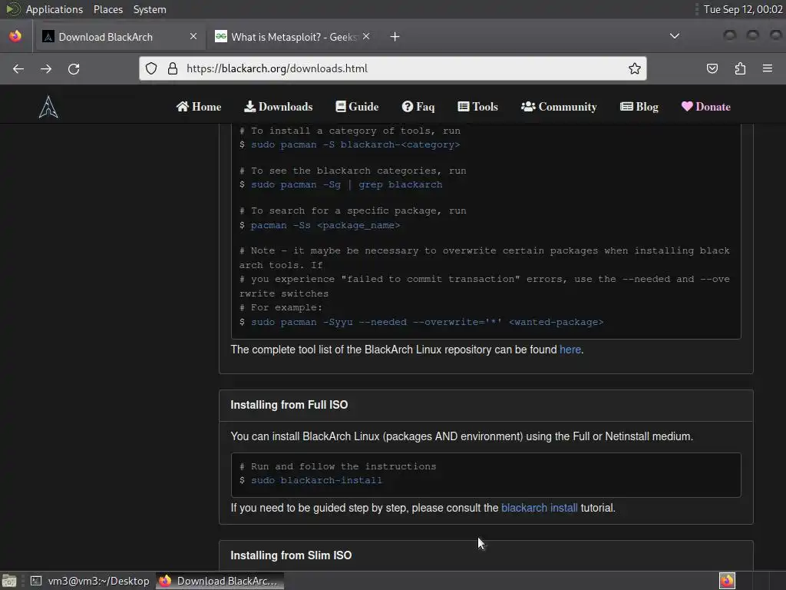The height and width of the screenshot is (590, 786).
Task: Bookmark this page with star icon
Action: 635,68
